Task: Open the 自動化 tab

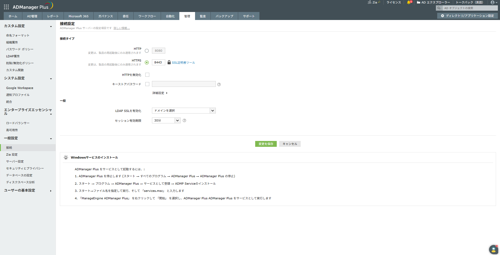Action: (x=170, y=16)
